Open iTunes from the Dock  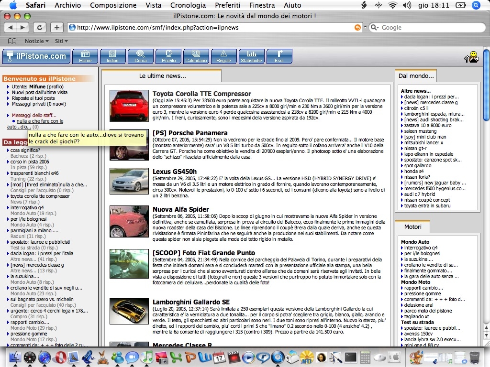pos(146,357)
